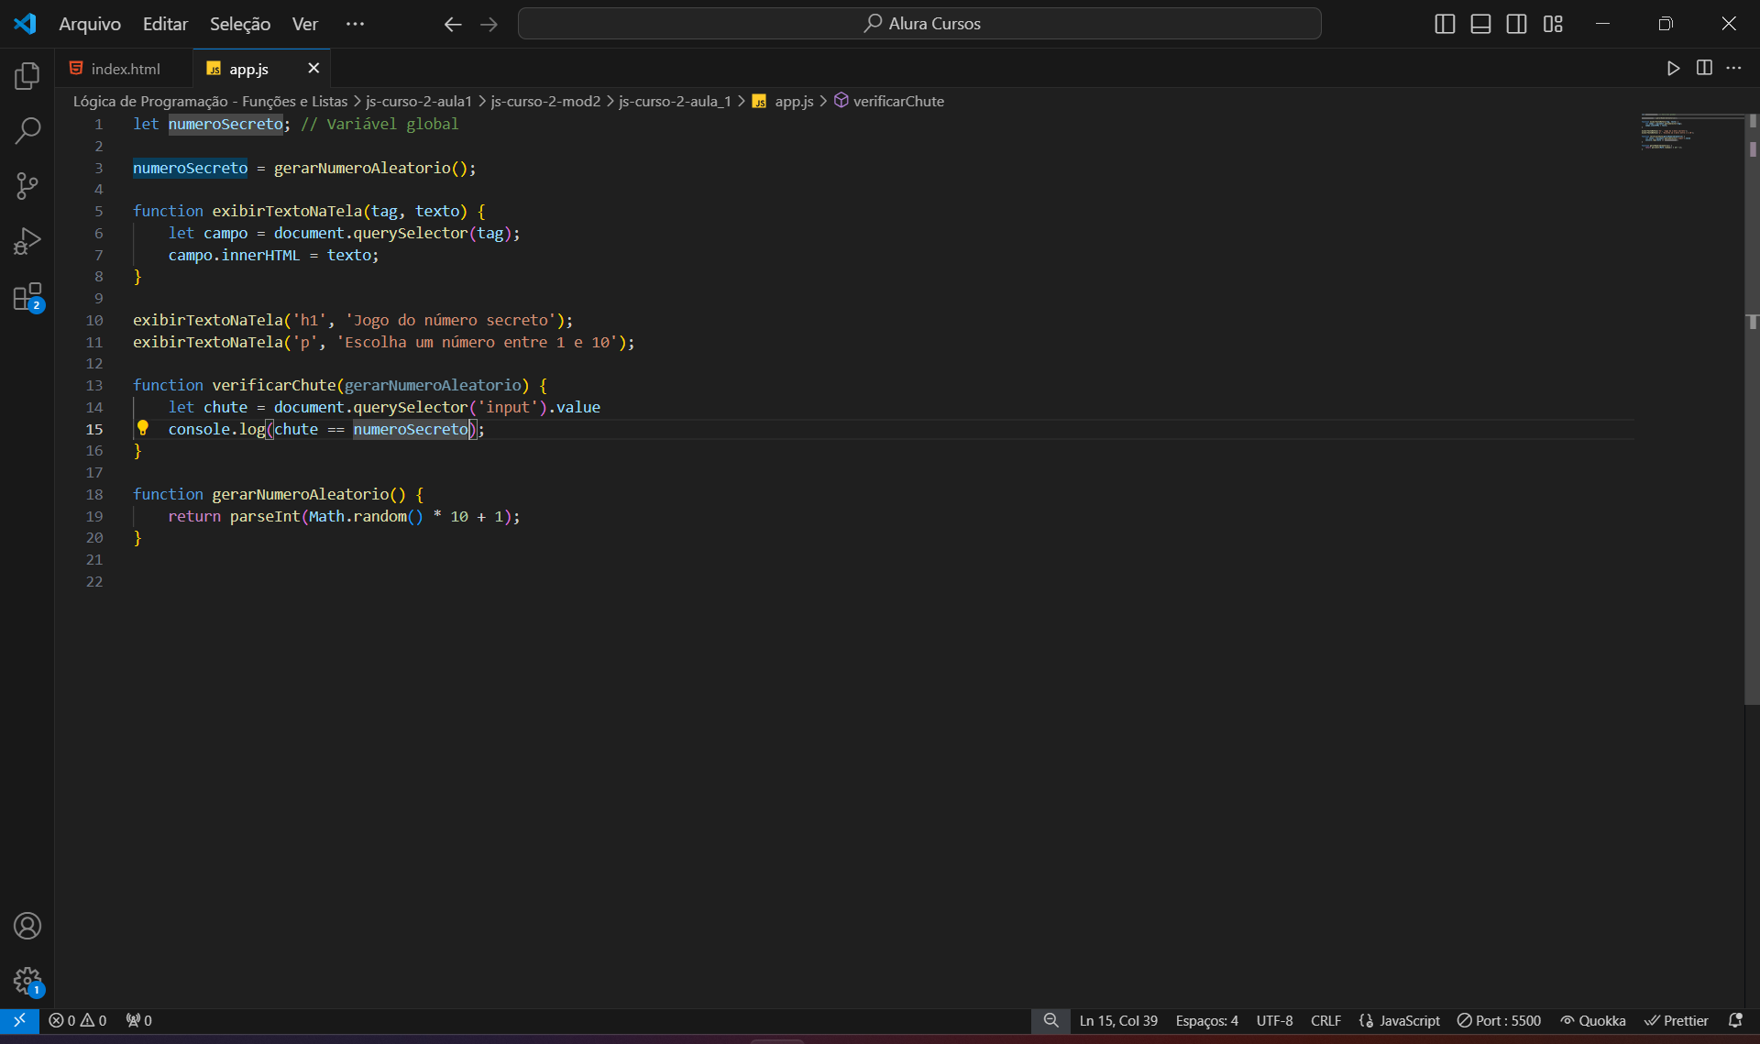The image size is (1760, 1044).
Task: Click the Arquivo menu item
Action: (x=90, y=24)
